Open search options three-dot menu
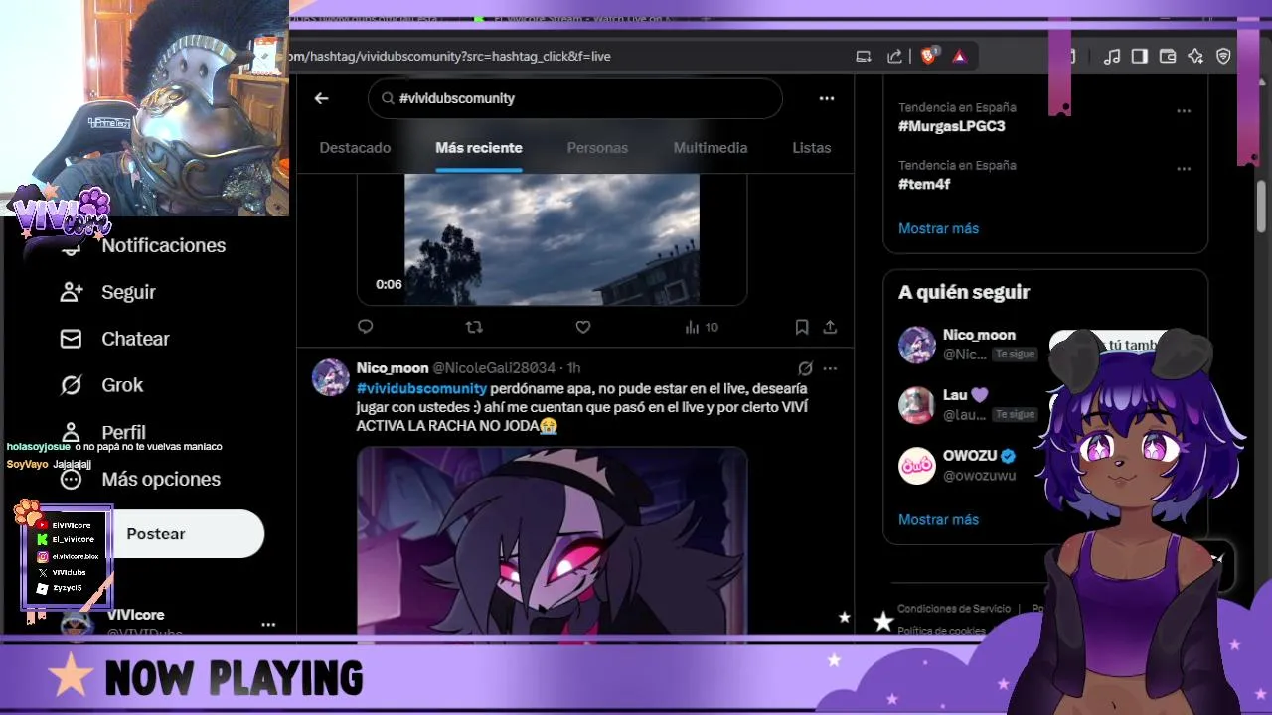The height and width of the screenshot is (715, 1272). point(826,98)
